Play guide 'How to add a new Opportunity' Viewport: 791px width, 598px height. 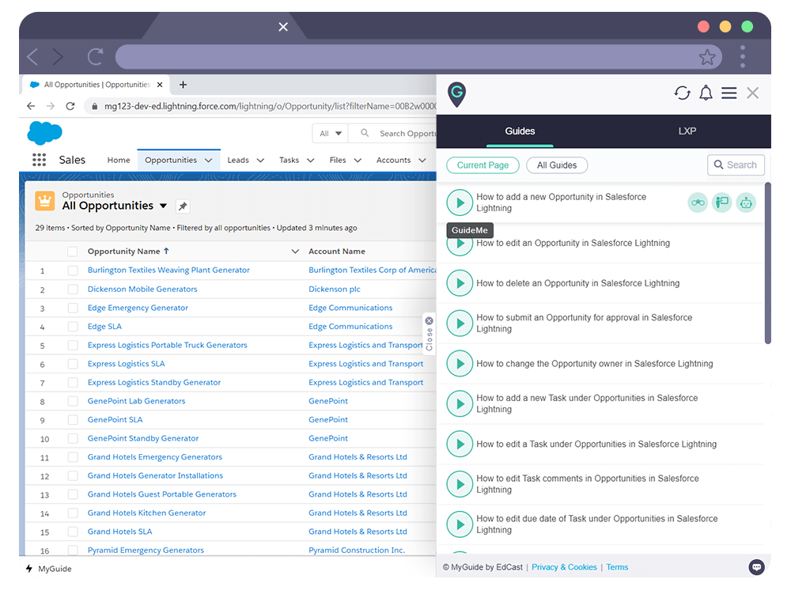point(460,202)
